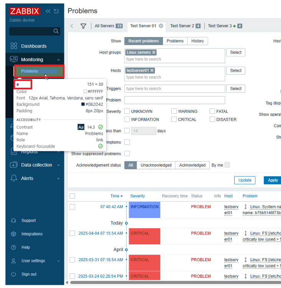
Task: Switch to the Test Server 3 tab
Action: (225, 26)
